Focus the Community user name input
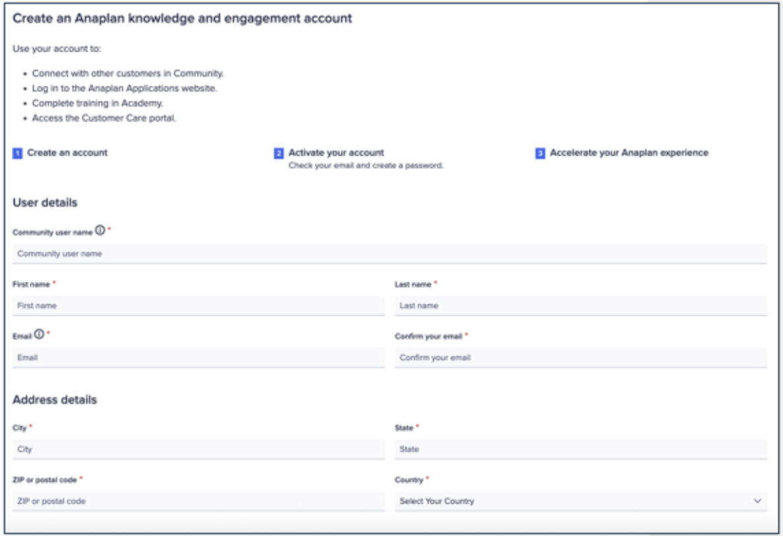 (390, 253)
